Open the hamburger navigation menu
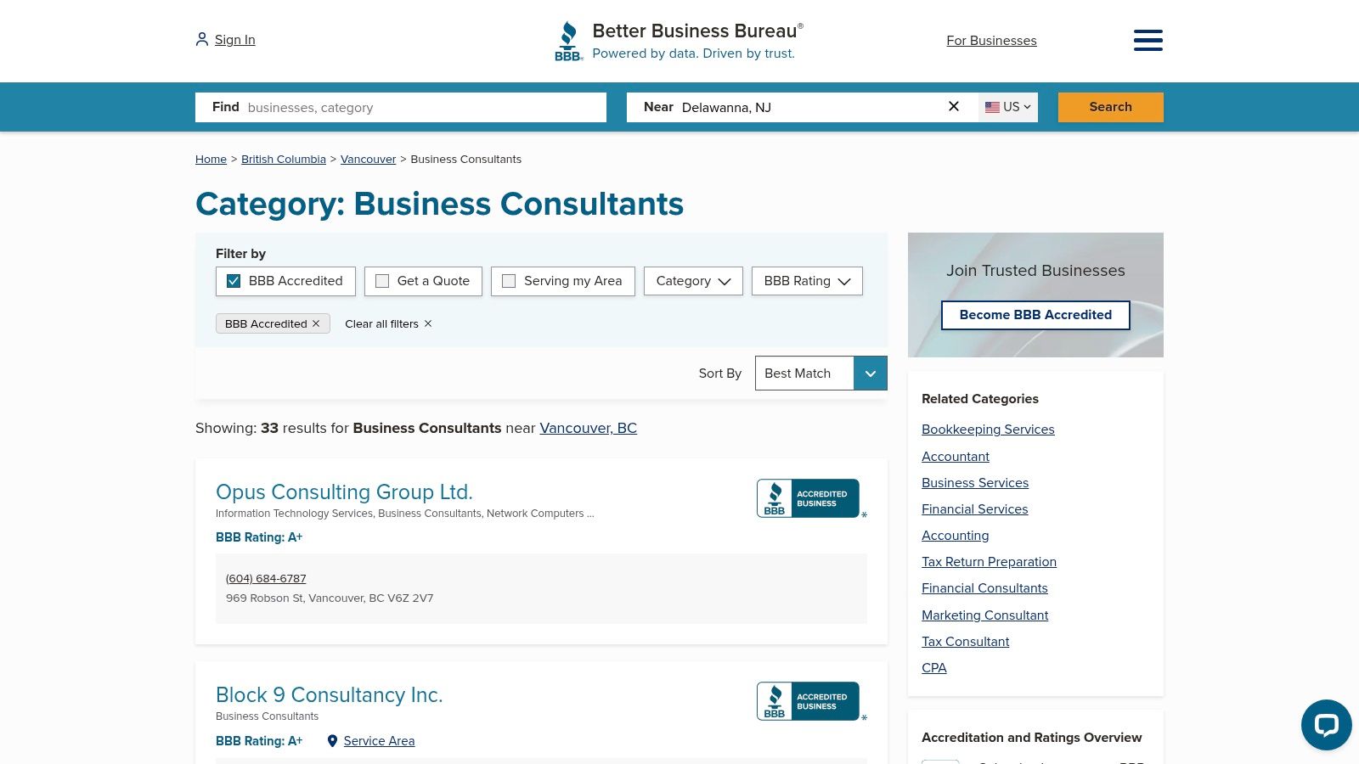The height and width of the screenshot is (764, 1359). click(1148, 40)
